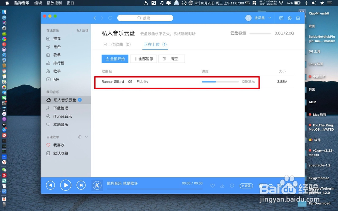Click the K album cover thumbnail
338x211 pixels.
click(x=97, y=185)
